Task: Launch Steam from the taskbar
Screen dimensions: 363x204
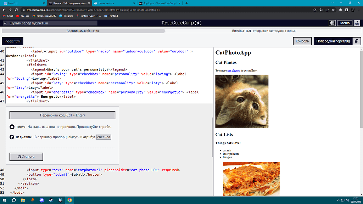Action: click(x=50, y=200)
